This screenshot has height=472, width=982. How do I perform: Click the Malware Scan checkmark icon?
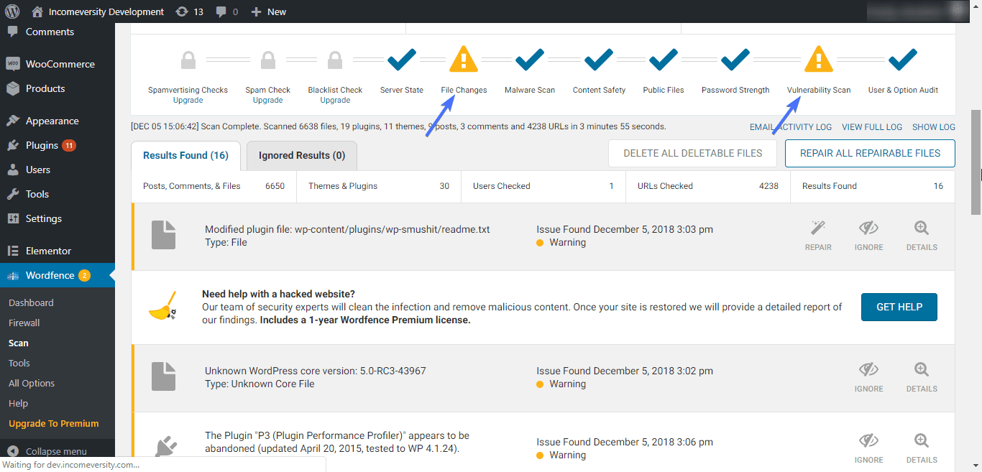point(530,59)
